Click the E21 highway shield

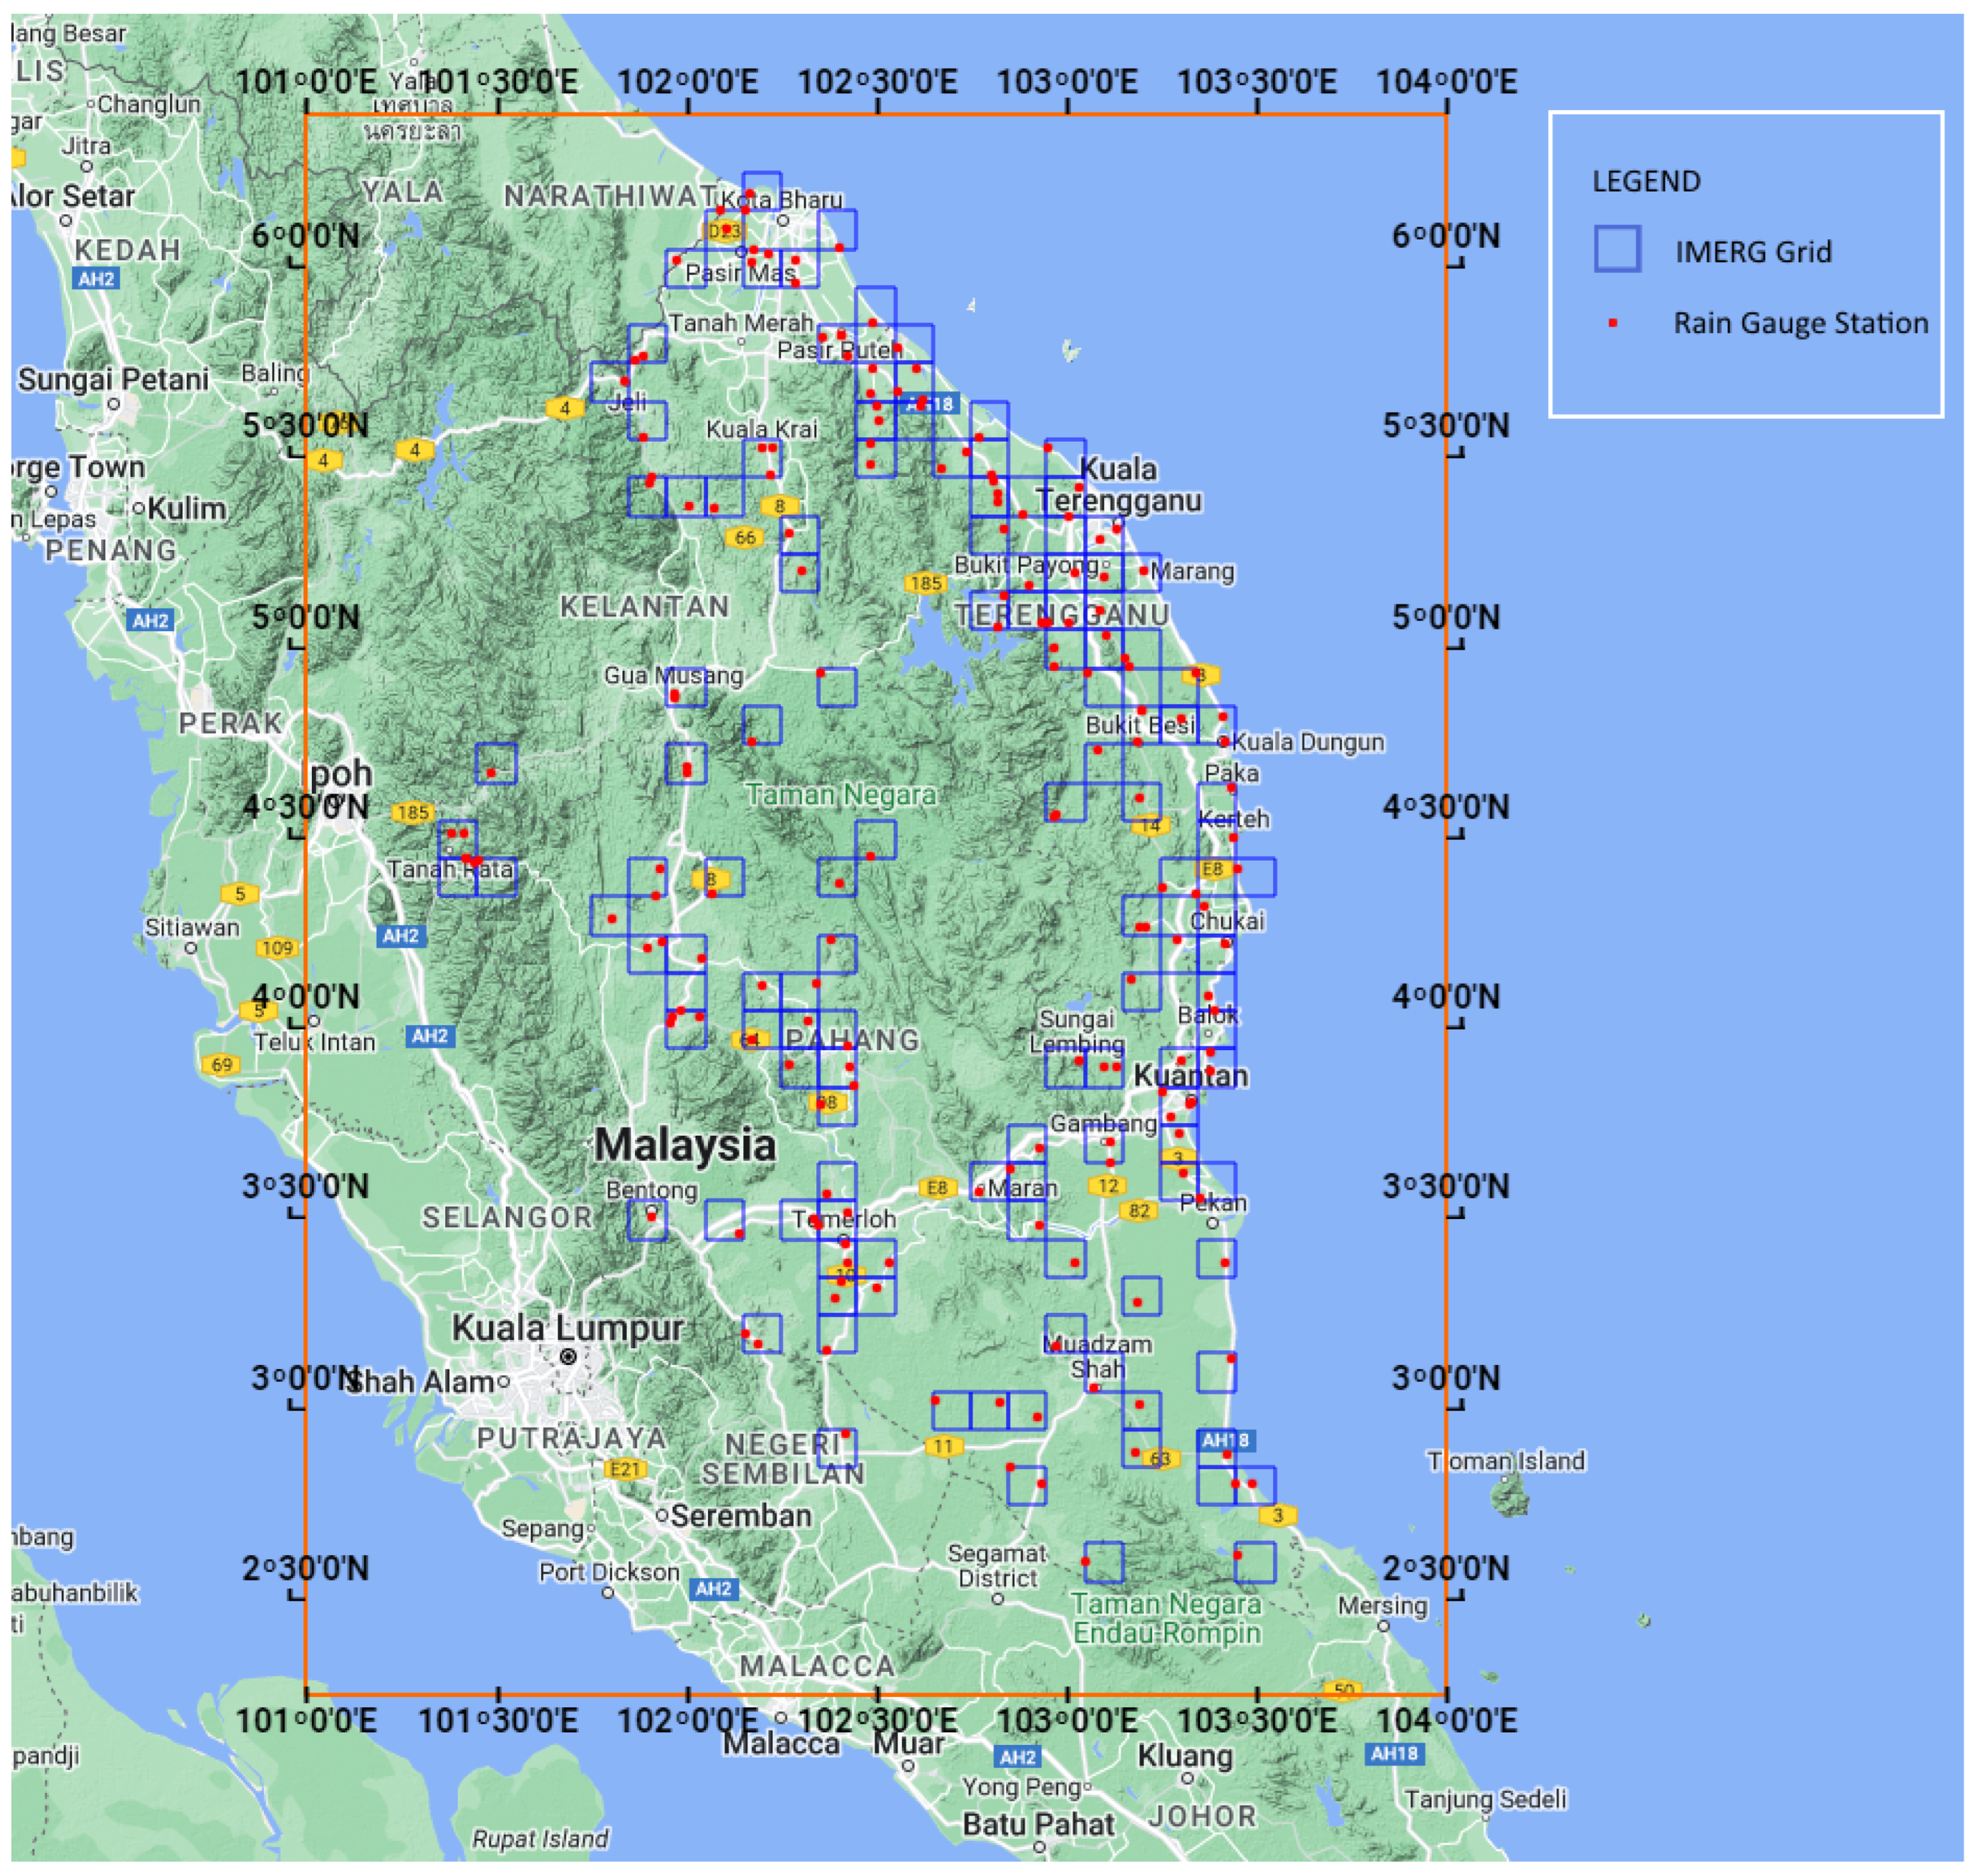pyautogui.click(x=626, y=1469)
